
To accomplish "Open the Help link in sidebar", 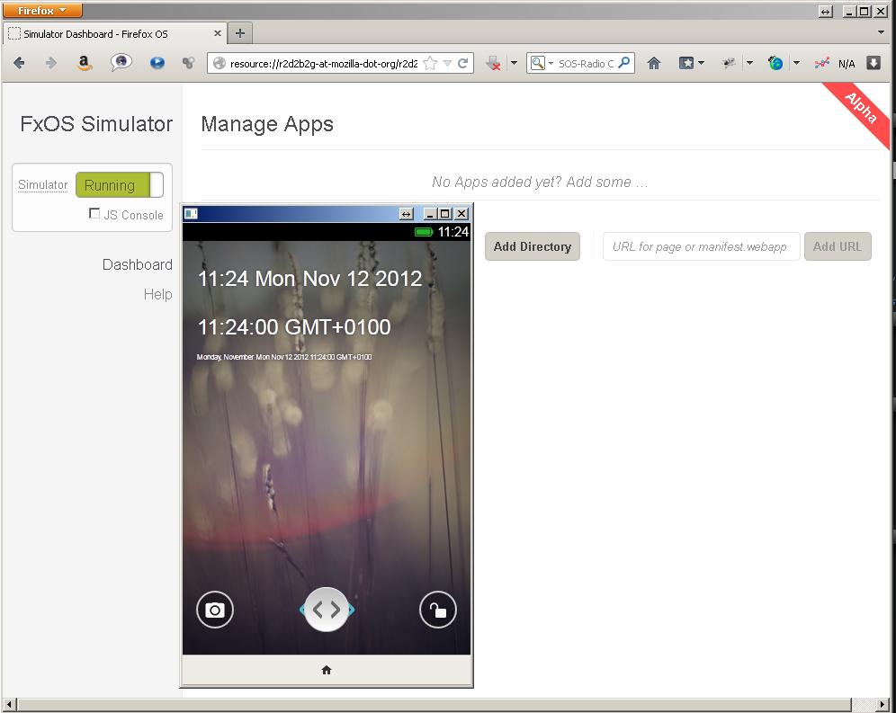I will (157, 294).
